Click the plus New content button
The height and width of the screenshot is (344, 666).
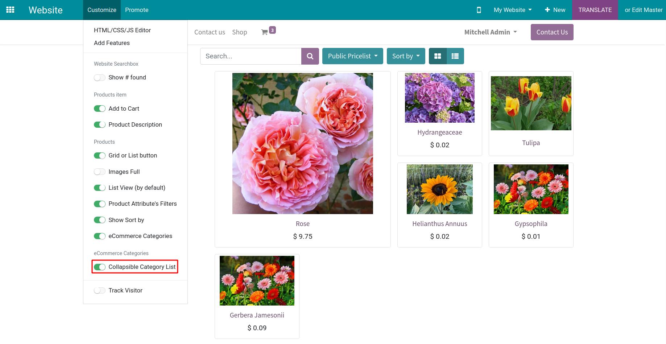[x=555, y=10]
